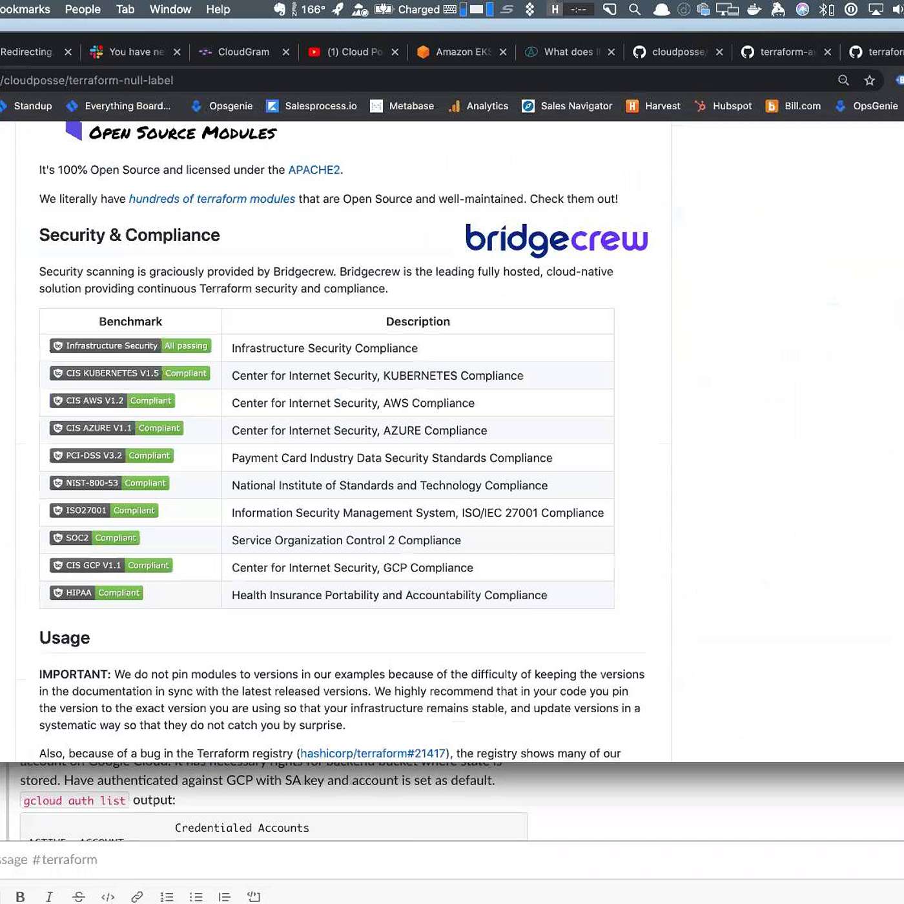This screenshot has width=904, height=904.
Task: Open Spotlight search in the menu bar
Action: (x=635, y=9)
